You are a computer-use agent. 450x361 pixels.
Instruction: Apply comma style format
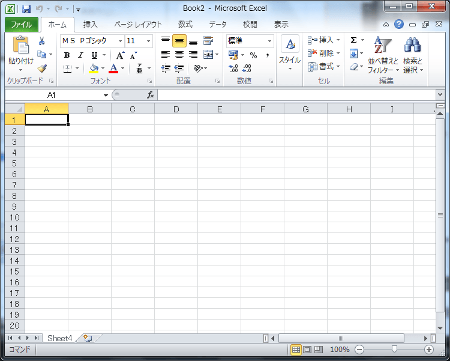(268, 55)
